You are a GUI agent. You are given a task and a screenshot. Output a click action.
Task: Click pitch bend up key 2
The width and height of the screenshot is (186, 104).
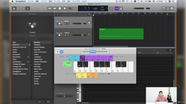tap(77, 58)
